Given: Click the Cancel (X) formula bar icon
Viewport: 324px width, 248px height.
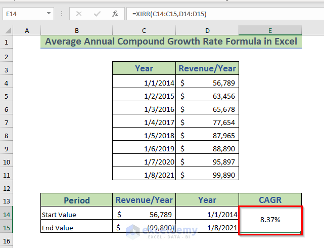Looking at the screenshot, I should point(79,14).
